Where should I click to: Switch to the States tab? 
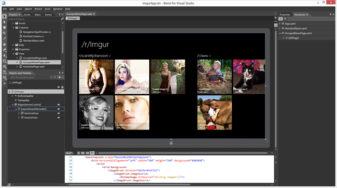pos(38,15)
